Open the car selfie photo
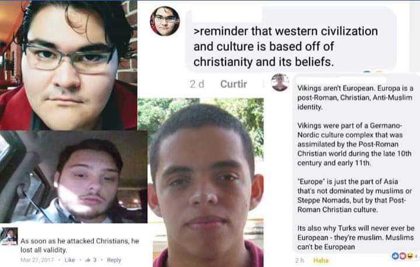 tap(74, 177)
